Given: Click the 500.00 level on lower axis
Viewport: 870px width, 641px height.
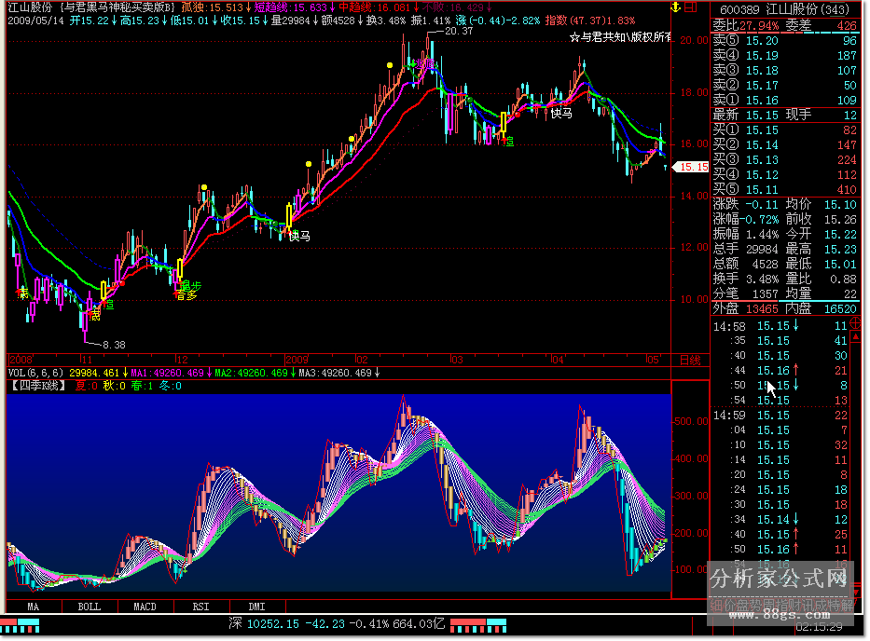Looking at the screenshot, I should (x=691, y=422).
